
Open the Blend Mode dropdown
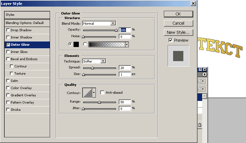[113, 23]
